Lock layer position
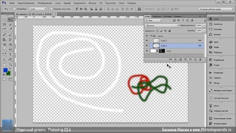236x133 pixels. (166, 31)
